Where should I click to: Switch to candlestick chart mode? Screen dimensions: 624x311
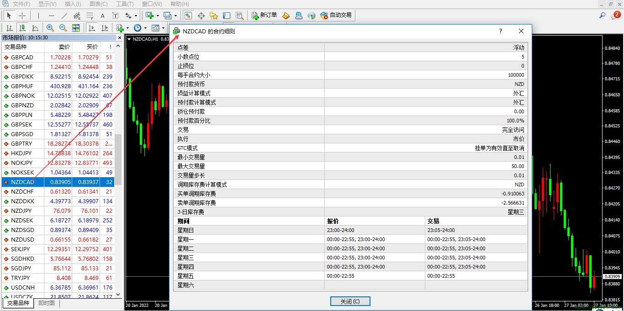[22, 28]
